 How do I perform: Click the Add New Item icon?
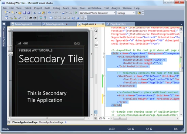[x=13, y=13]
